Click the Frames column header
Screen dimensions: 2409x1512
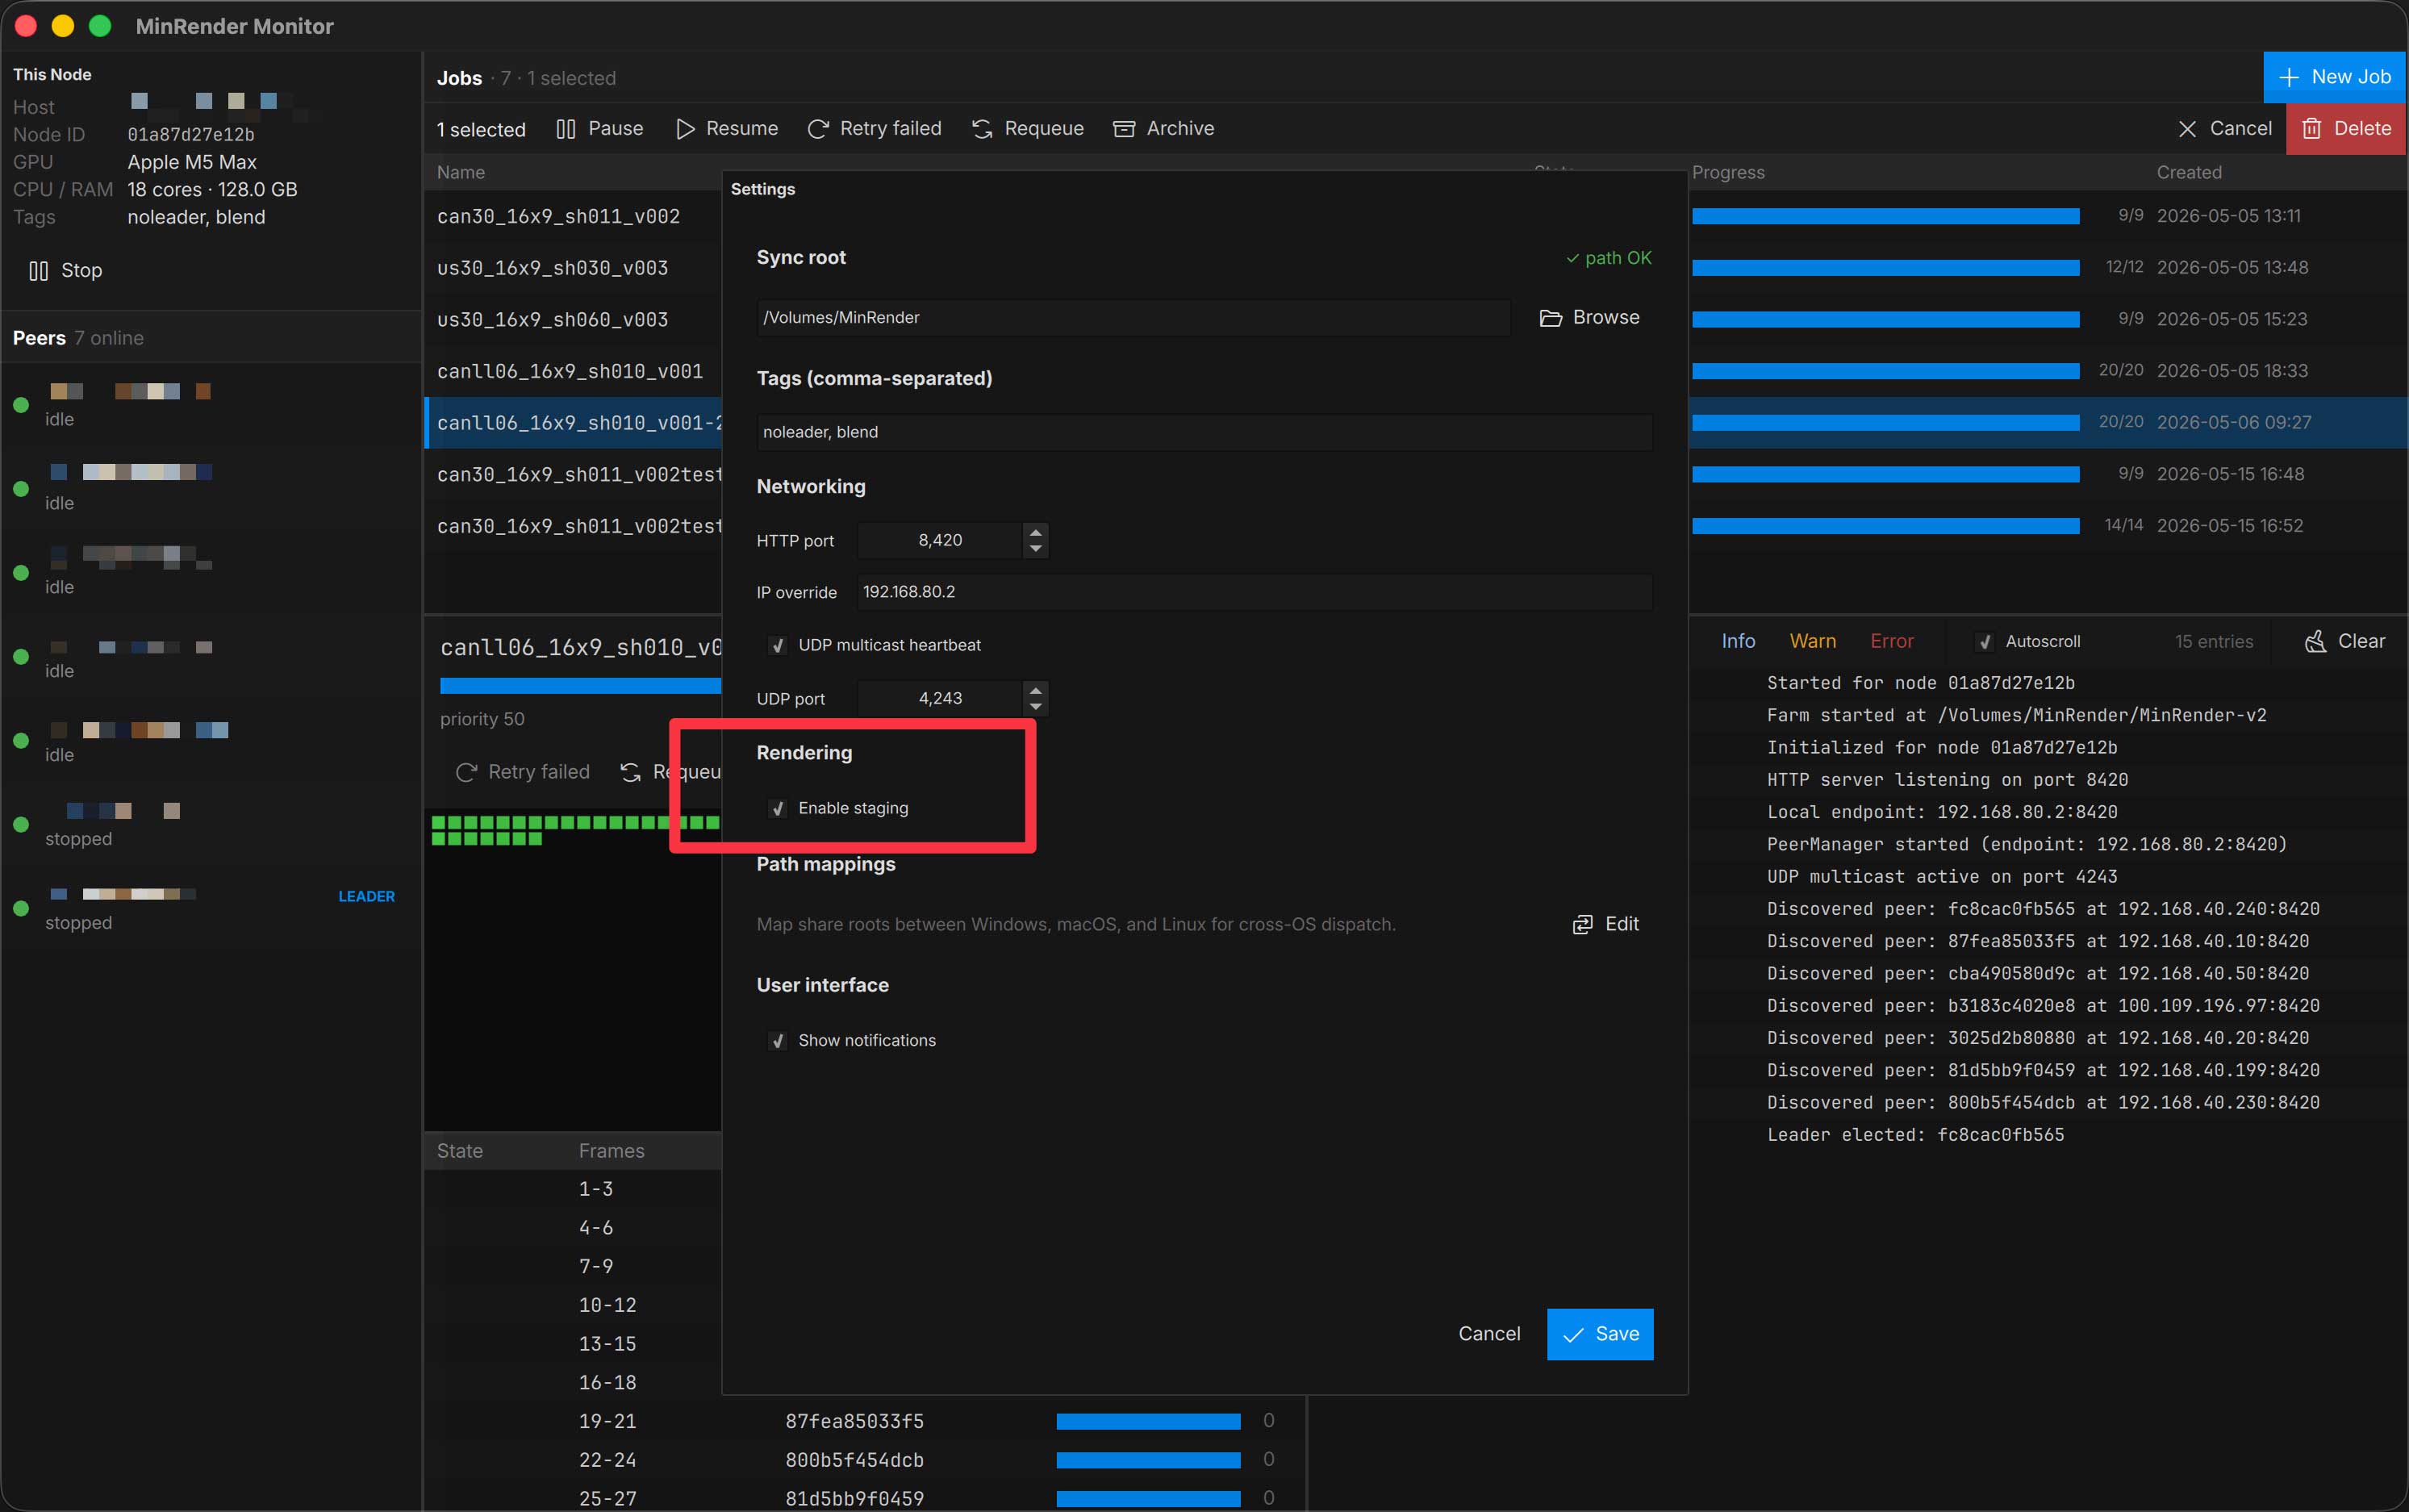611,1151
